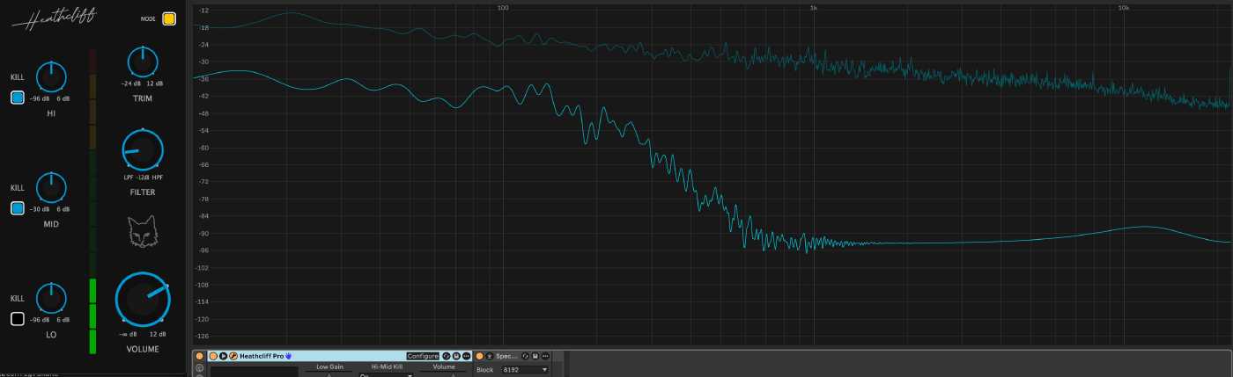Click the large VOLUME knob

(x=143, y=299)
